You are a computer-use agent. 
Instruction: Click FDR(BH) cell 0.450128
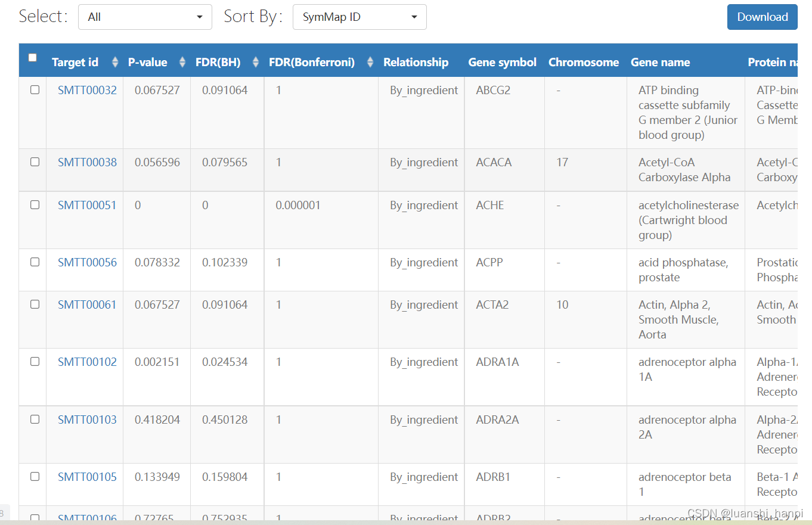click(225, 420)
